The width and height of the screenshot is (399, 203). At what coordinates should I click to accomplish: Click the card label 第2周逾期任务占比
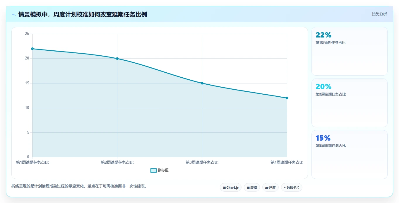pos(330,94)
